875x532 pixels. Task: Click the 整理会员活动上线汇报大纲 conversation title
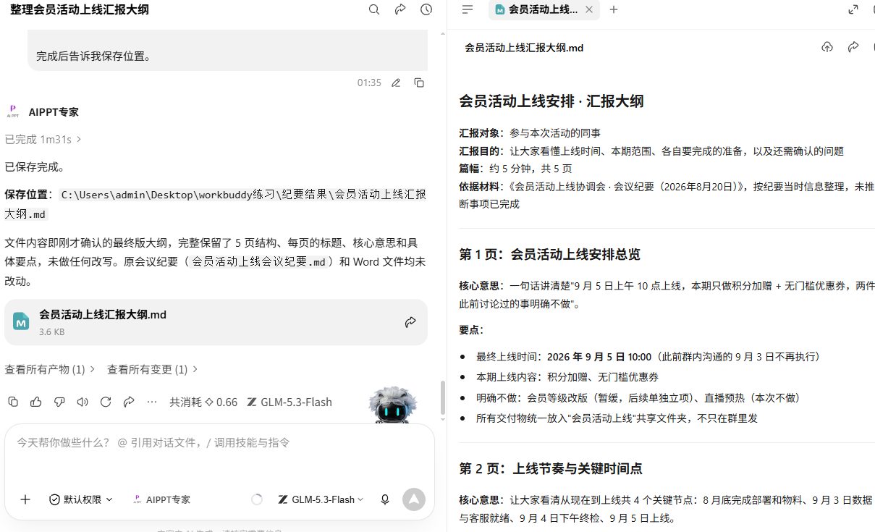point(80,9)
